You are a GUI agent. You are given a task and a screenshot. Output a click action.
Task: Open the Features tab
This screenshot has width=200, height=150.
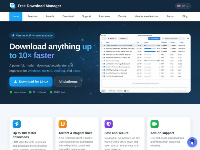(32, 17)
